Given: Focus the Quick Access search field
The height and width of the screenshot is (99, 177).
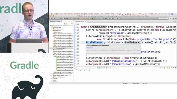Looking at the screenshot, I should point(163,18).
